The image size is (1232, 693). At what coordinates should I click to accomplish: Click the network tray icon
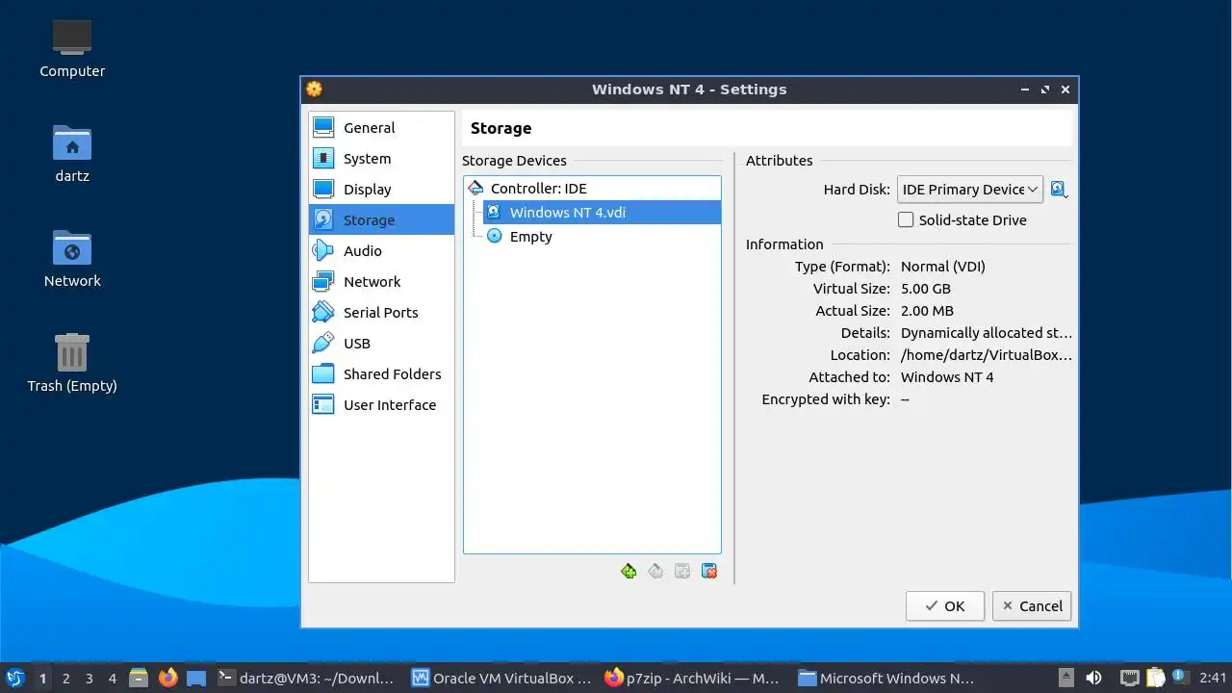pyautogui.click(x=1130, y=678)
